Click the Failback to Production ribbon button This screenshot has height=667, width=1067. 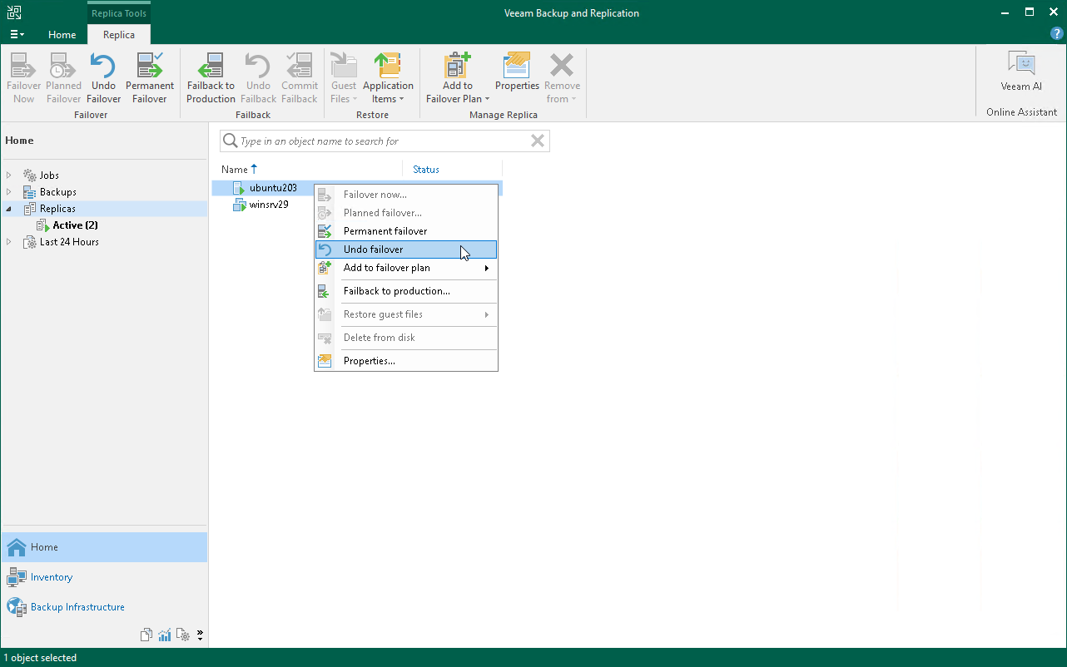(211, 78)
